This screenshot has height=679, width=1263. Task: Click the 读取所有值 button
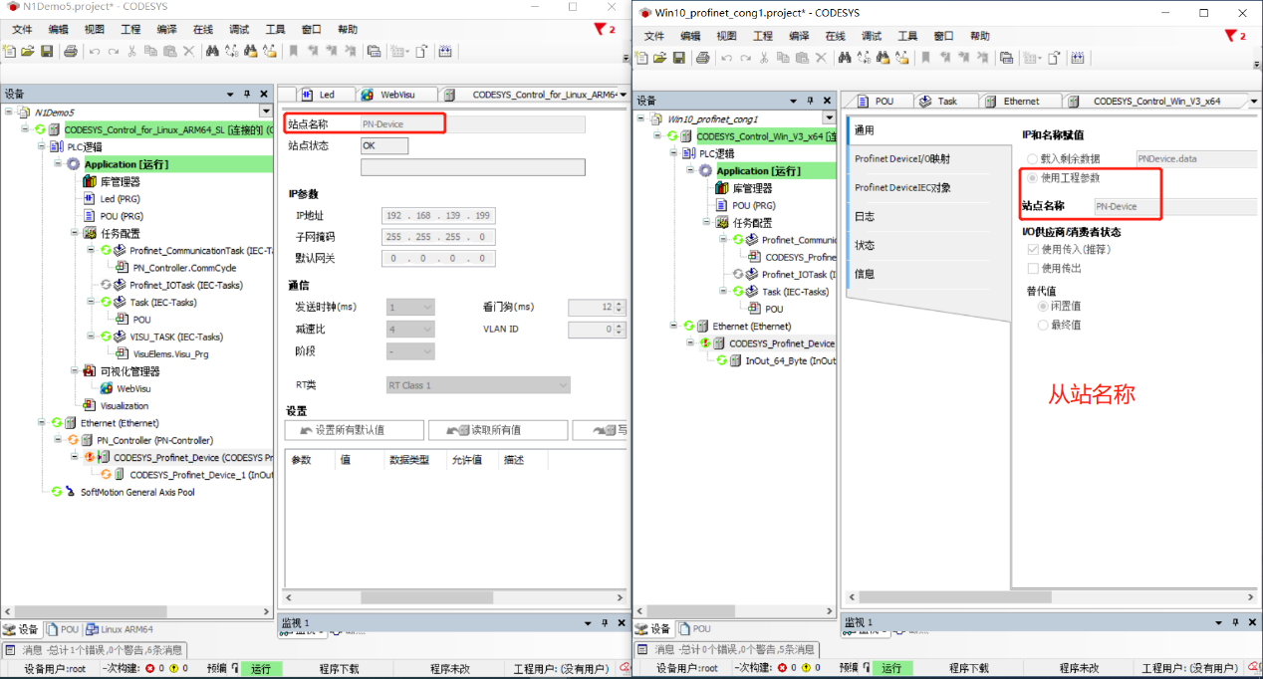(496, 429)
